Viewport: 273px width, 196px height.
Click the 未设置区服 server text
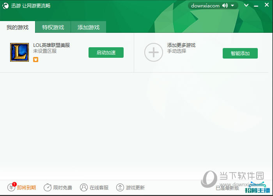[x=45, y=51]
